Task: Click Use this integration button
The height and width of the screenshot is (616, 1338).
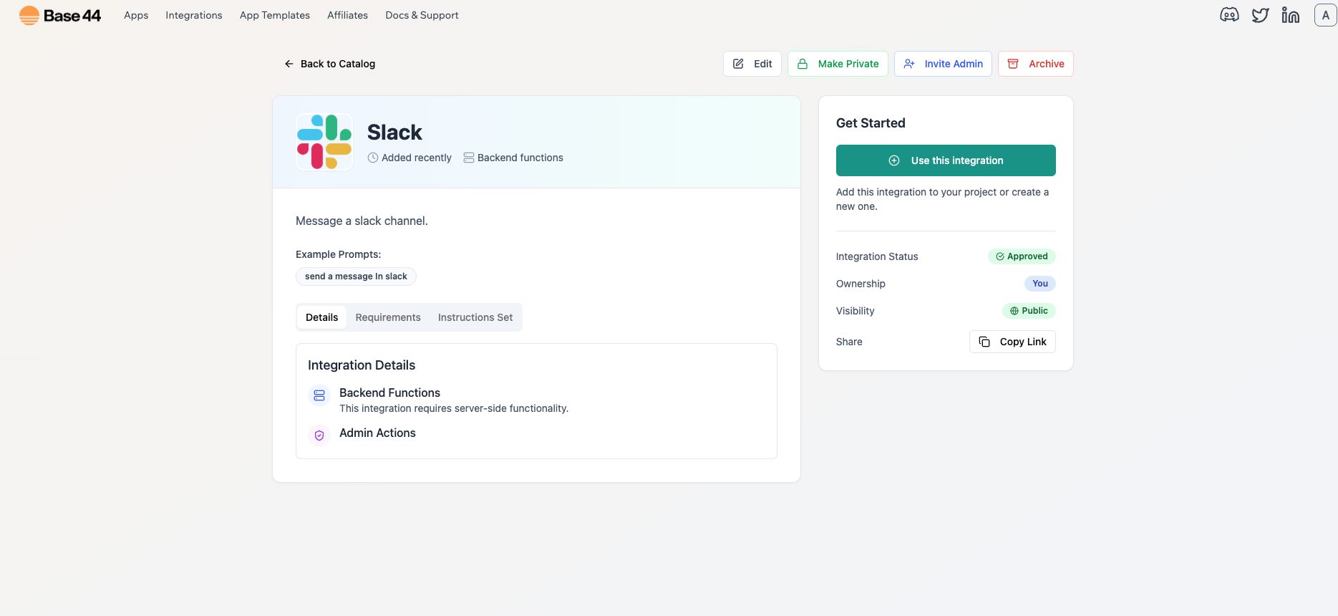Action: (946, 160)
